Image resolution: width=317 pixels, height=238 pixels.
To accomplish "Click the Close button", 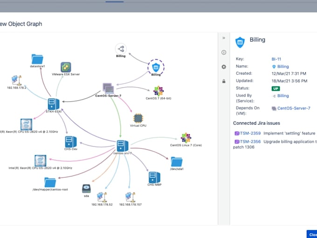I will coord(312,234).
